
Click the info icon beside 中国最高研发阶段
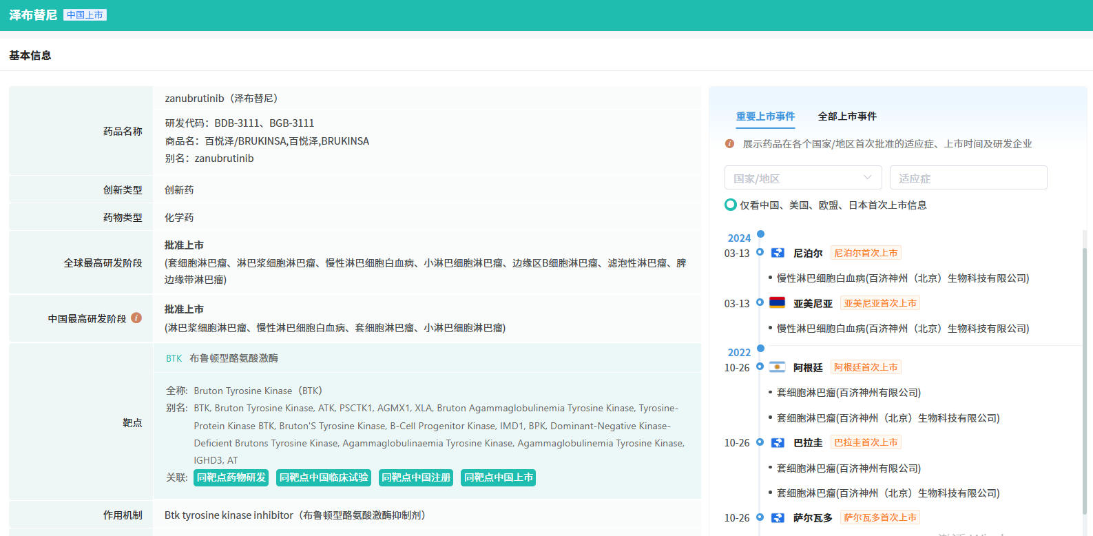[136, 318]
